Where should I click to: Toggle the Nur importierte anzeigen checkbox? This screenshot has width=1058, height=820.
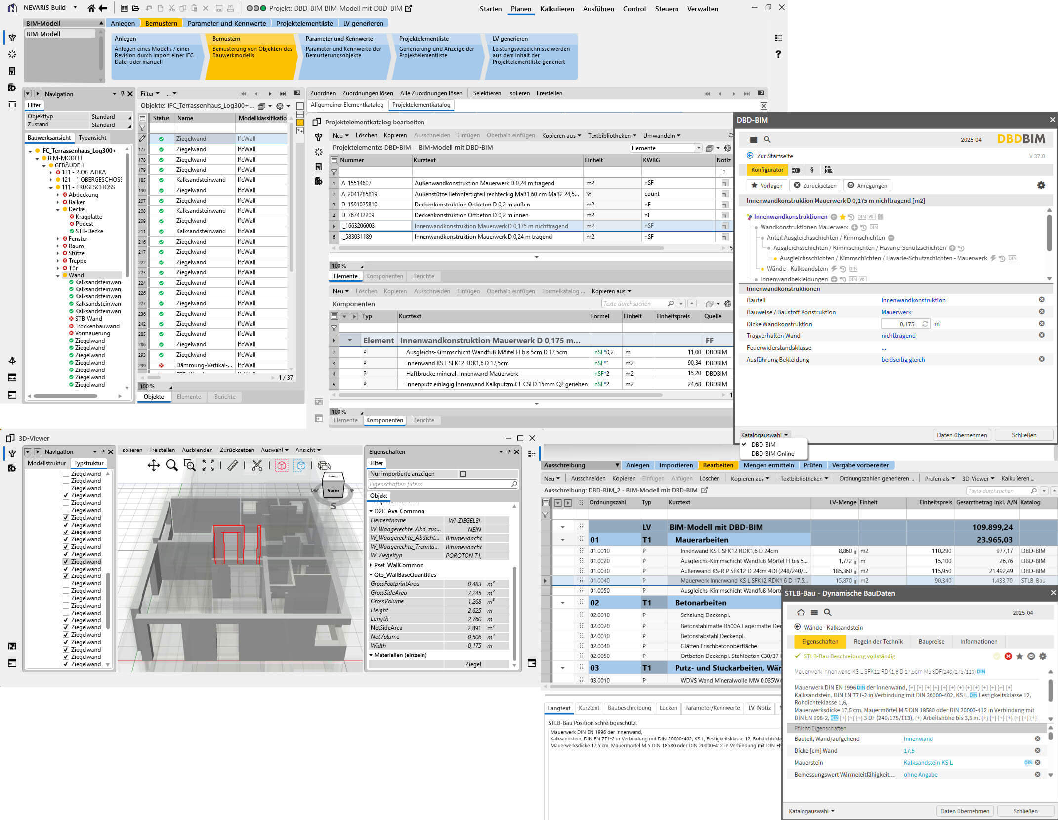pos(463,474)
